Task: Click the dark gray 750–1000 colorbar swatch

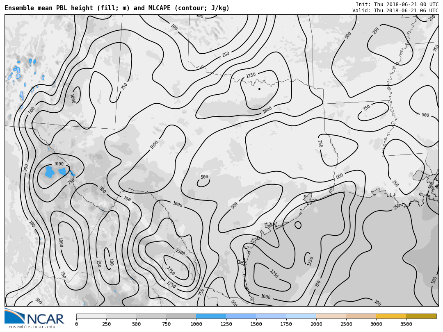Action: 181,316
